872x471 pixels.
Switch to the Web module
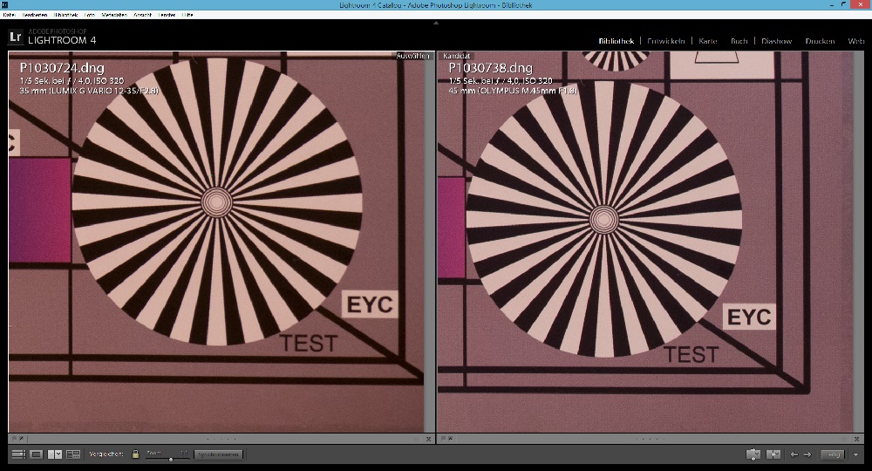click(x=855, y=41)
